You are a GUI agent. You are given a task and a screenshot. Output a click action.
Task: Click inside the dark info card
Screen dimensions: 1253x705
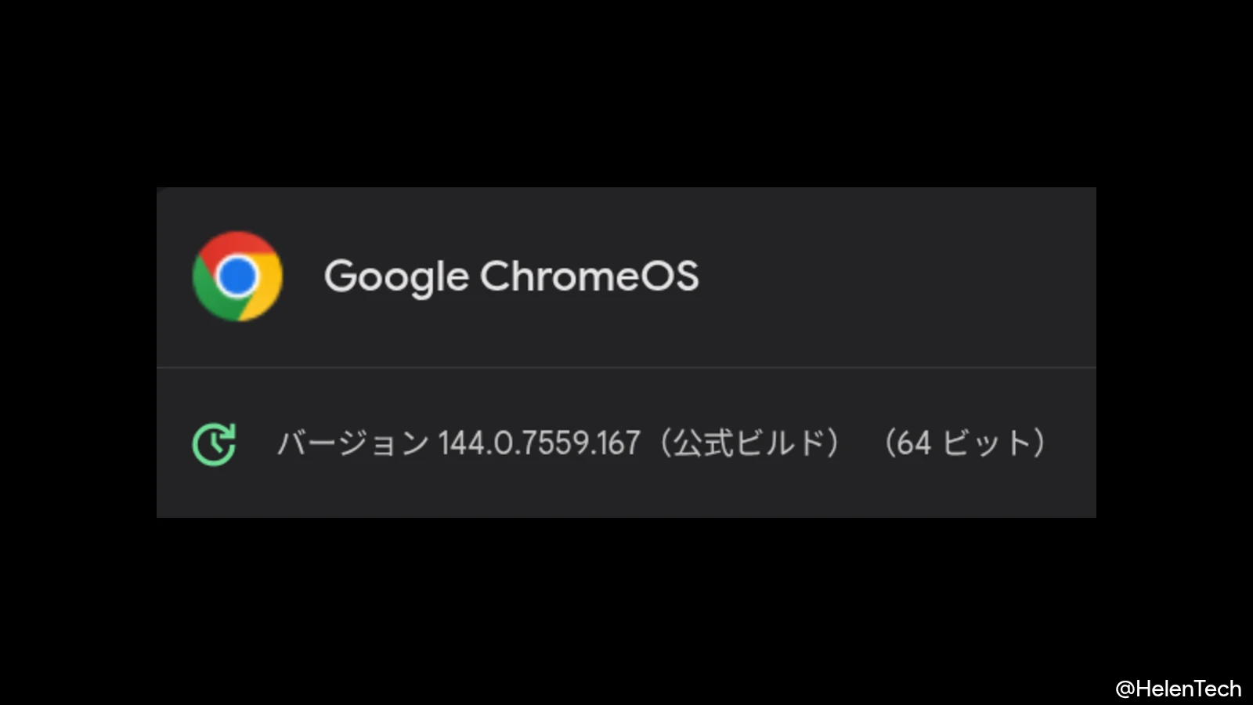626,352
